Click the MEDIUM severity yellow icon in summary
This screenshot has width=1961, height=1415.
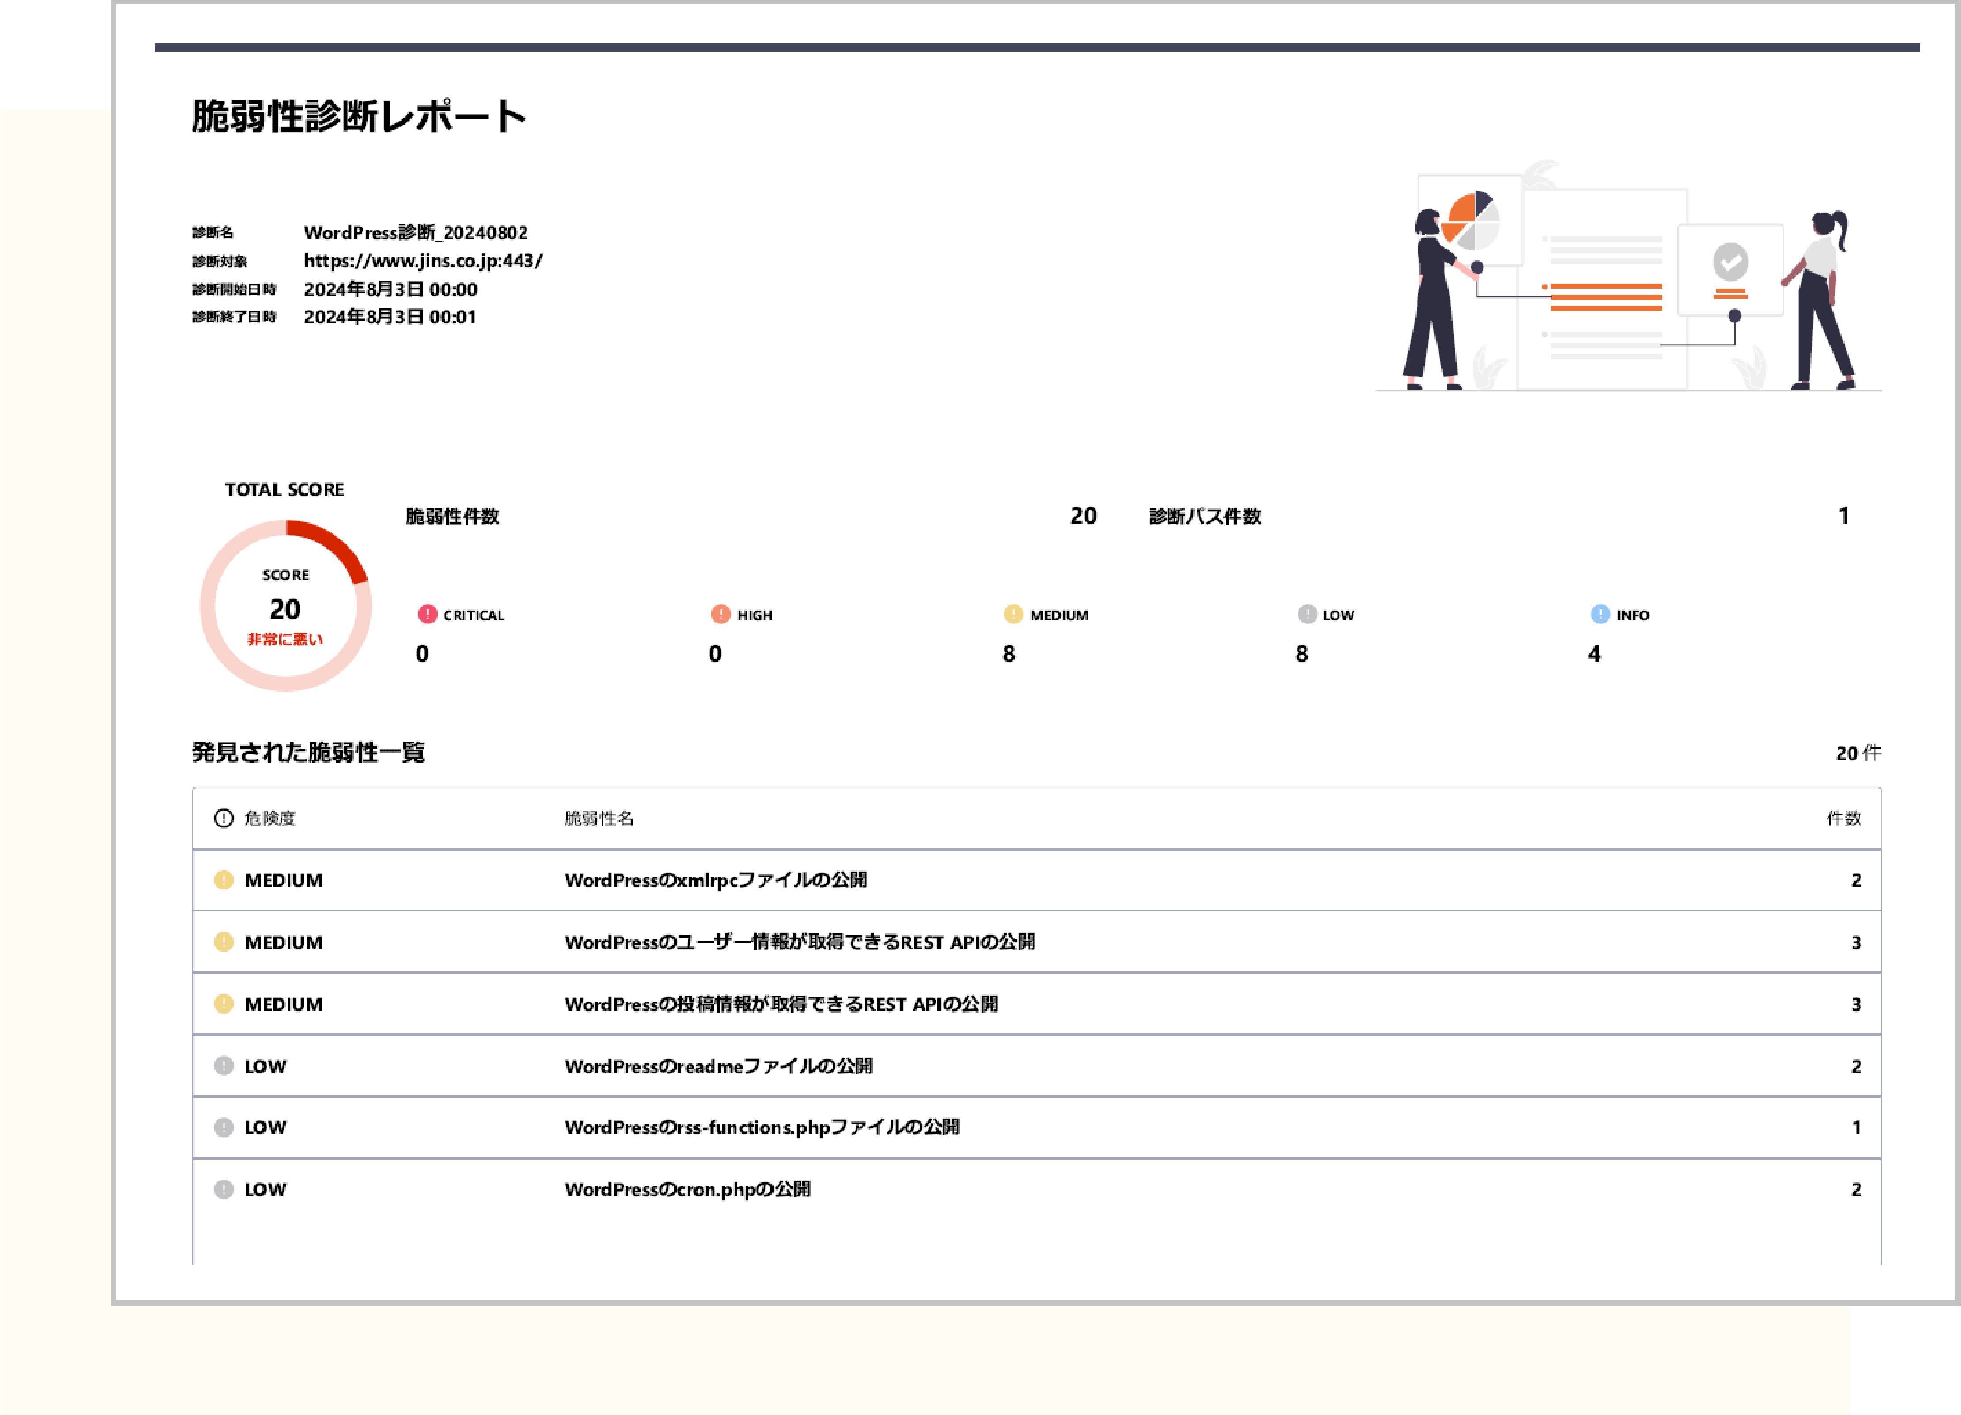[1013, 614]
